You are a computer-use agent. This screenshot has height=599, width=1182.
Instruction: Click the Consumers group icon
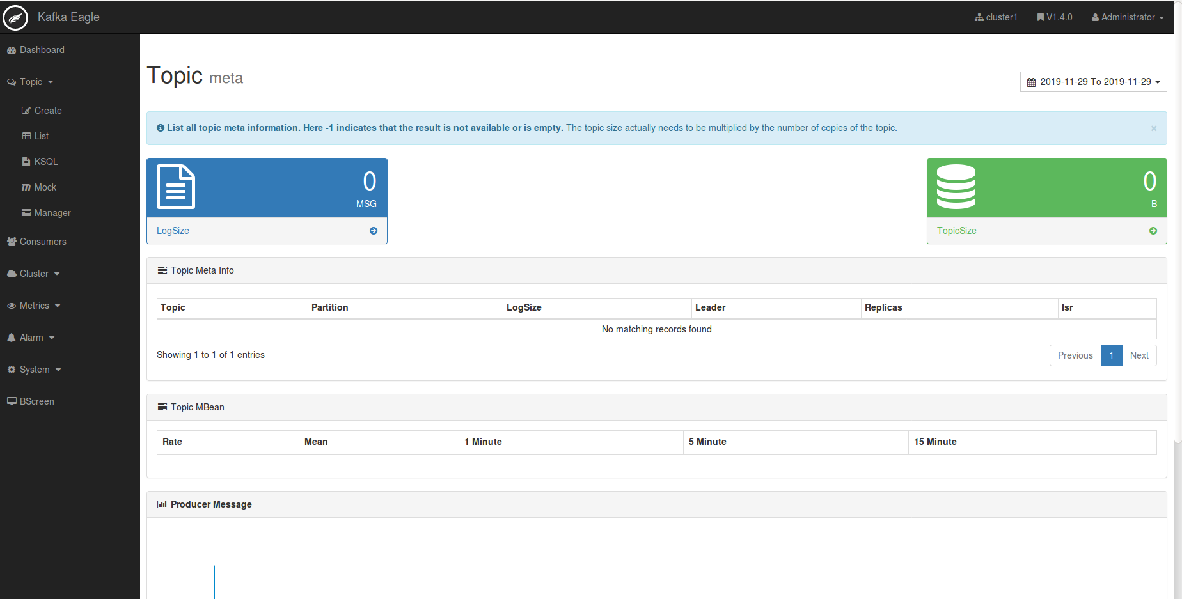click(x=12, y=242)
